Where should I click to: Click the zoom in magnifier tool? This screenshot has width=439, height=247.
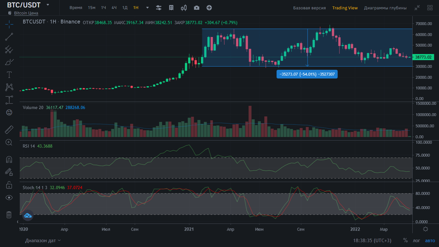click(x=9, y=142)
